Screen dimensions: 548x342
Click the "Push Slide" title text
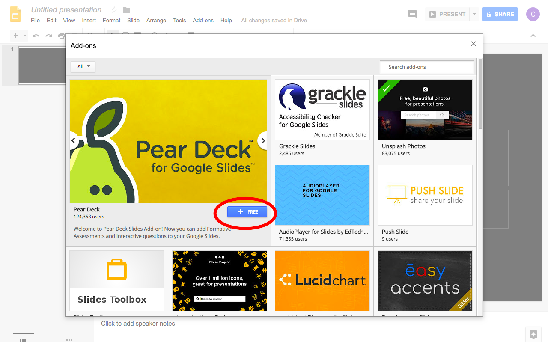click(x=395, y=232)
